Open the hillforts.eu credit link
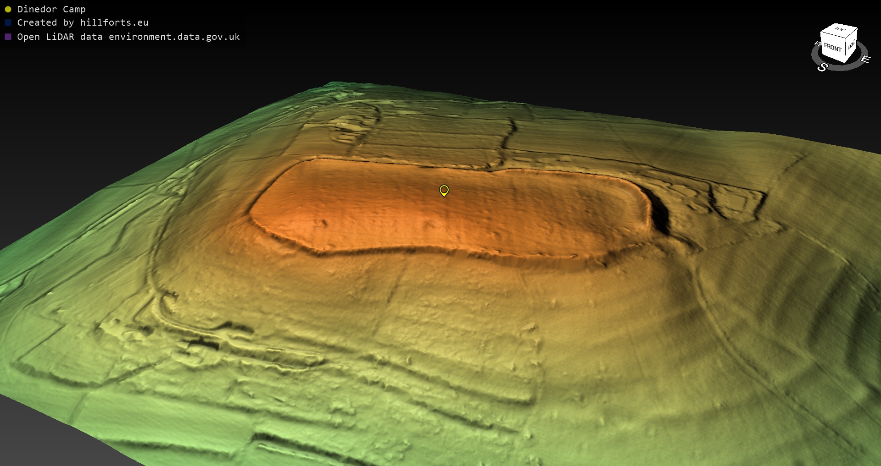Screen dimensions: 881x466 point(114,22)
